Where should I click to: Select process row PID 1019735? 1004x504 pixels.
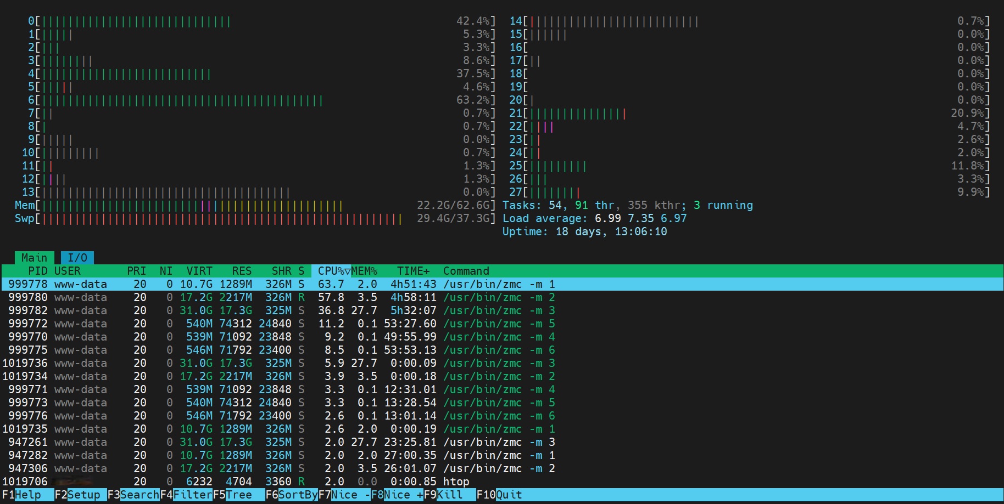tap(502, 429)
